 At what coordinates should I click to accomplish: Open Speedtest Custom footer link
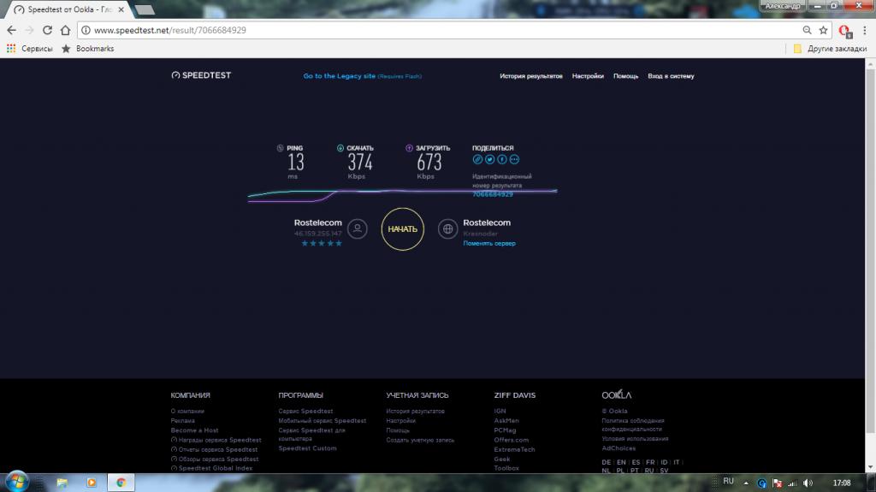[x=307, y=448]
